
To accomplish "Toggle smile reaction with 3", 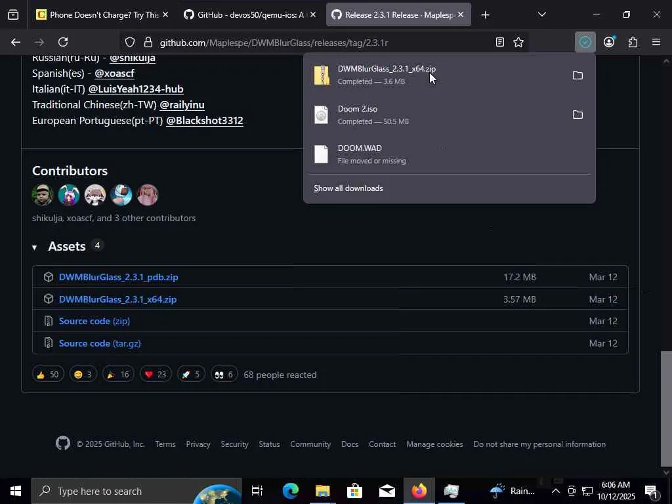I will pos(83,375).
